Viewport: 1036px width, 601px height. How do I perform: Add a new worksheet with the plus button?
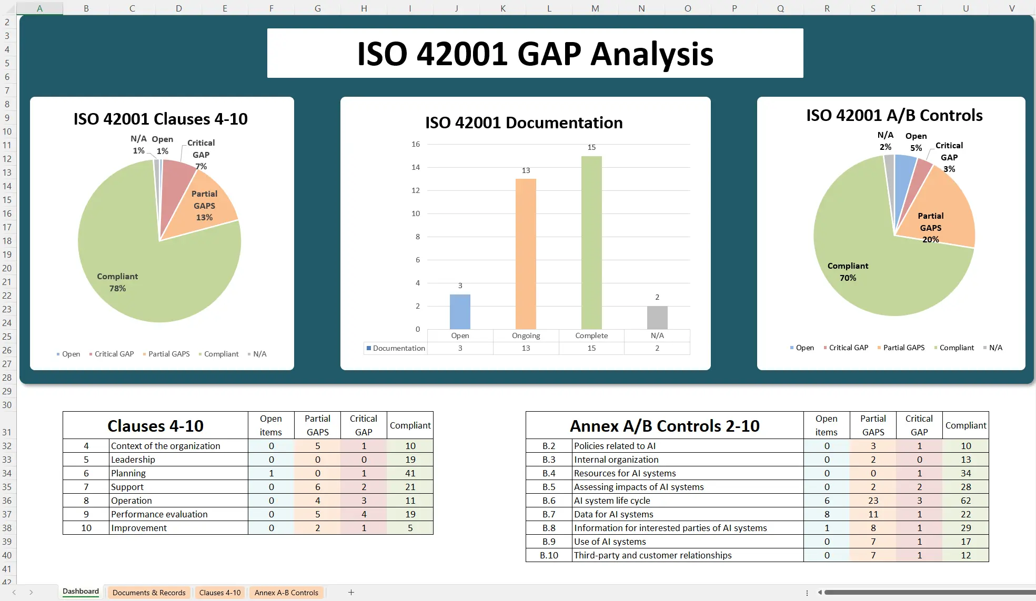pos(350,592)
